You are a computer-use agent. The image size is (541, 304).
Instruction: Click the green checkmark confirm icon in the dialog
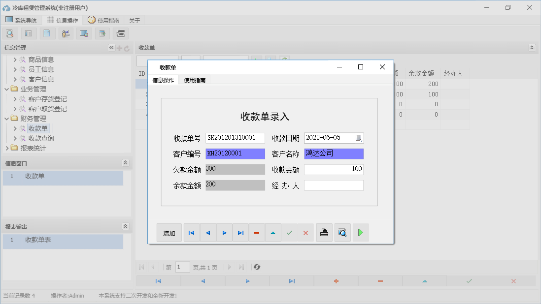click(290, 232)
